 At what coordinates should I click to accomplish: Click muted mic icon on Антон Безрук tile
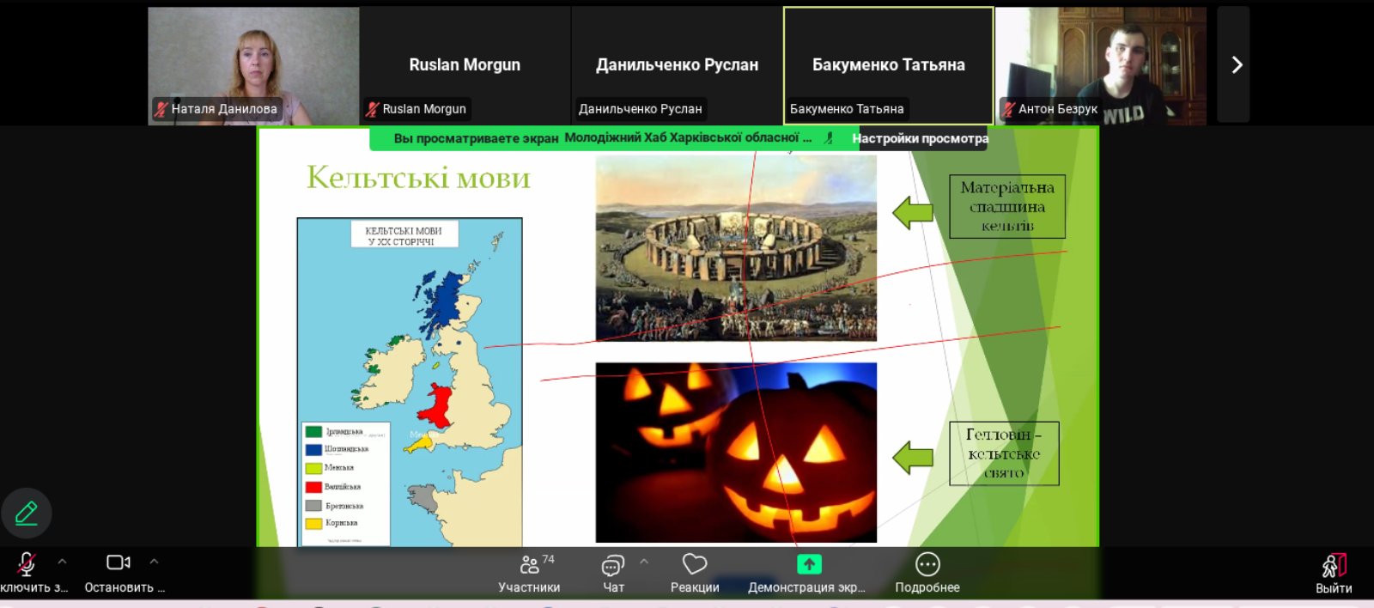click(1008, 109)
